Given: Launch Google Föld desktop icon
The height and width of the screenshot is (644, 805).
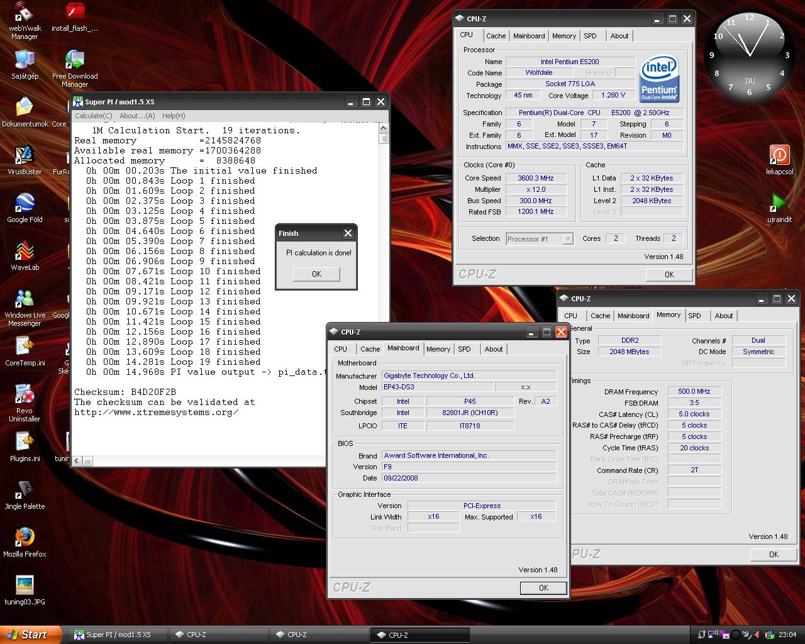Looking at the screenshot, I should (x=25, y=208).
